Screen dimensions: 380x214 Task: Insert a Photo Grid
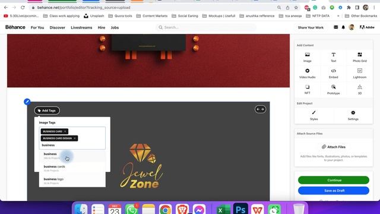tap(360, 57)
